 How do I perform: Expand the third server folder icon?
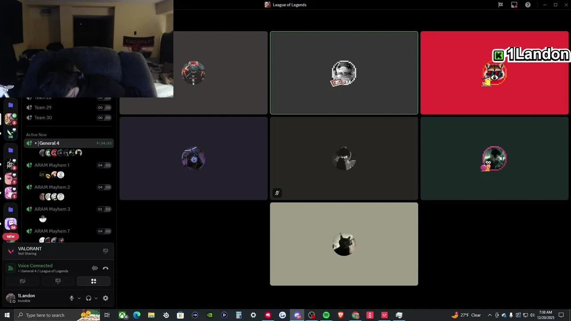coord(11,210)
